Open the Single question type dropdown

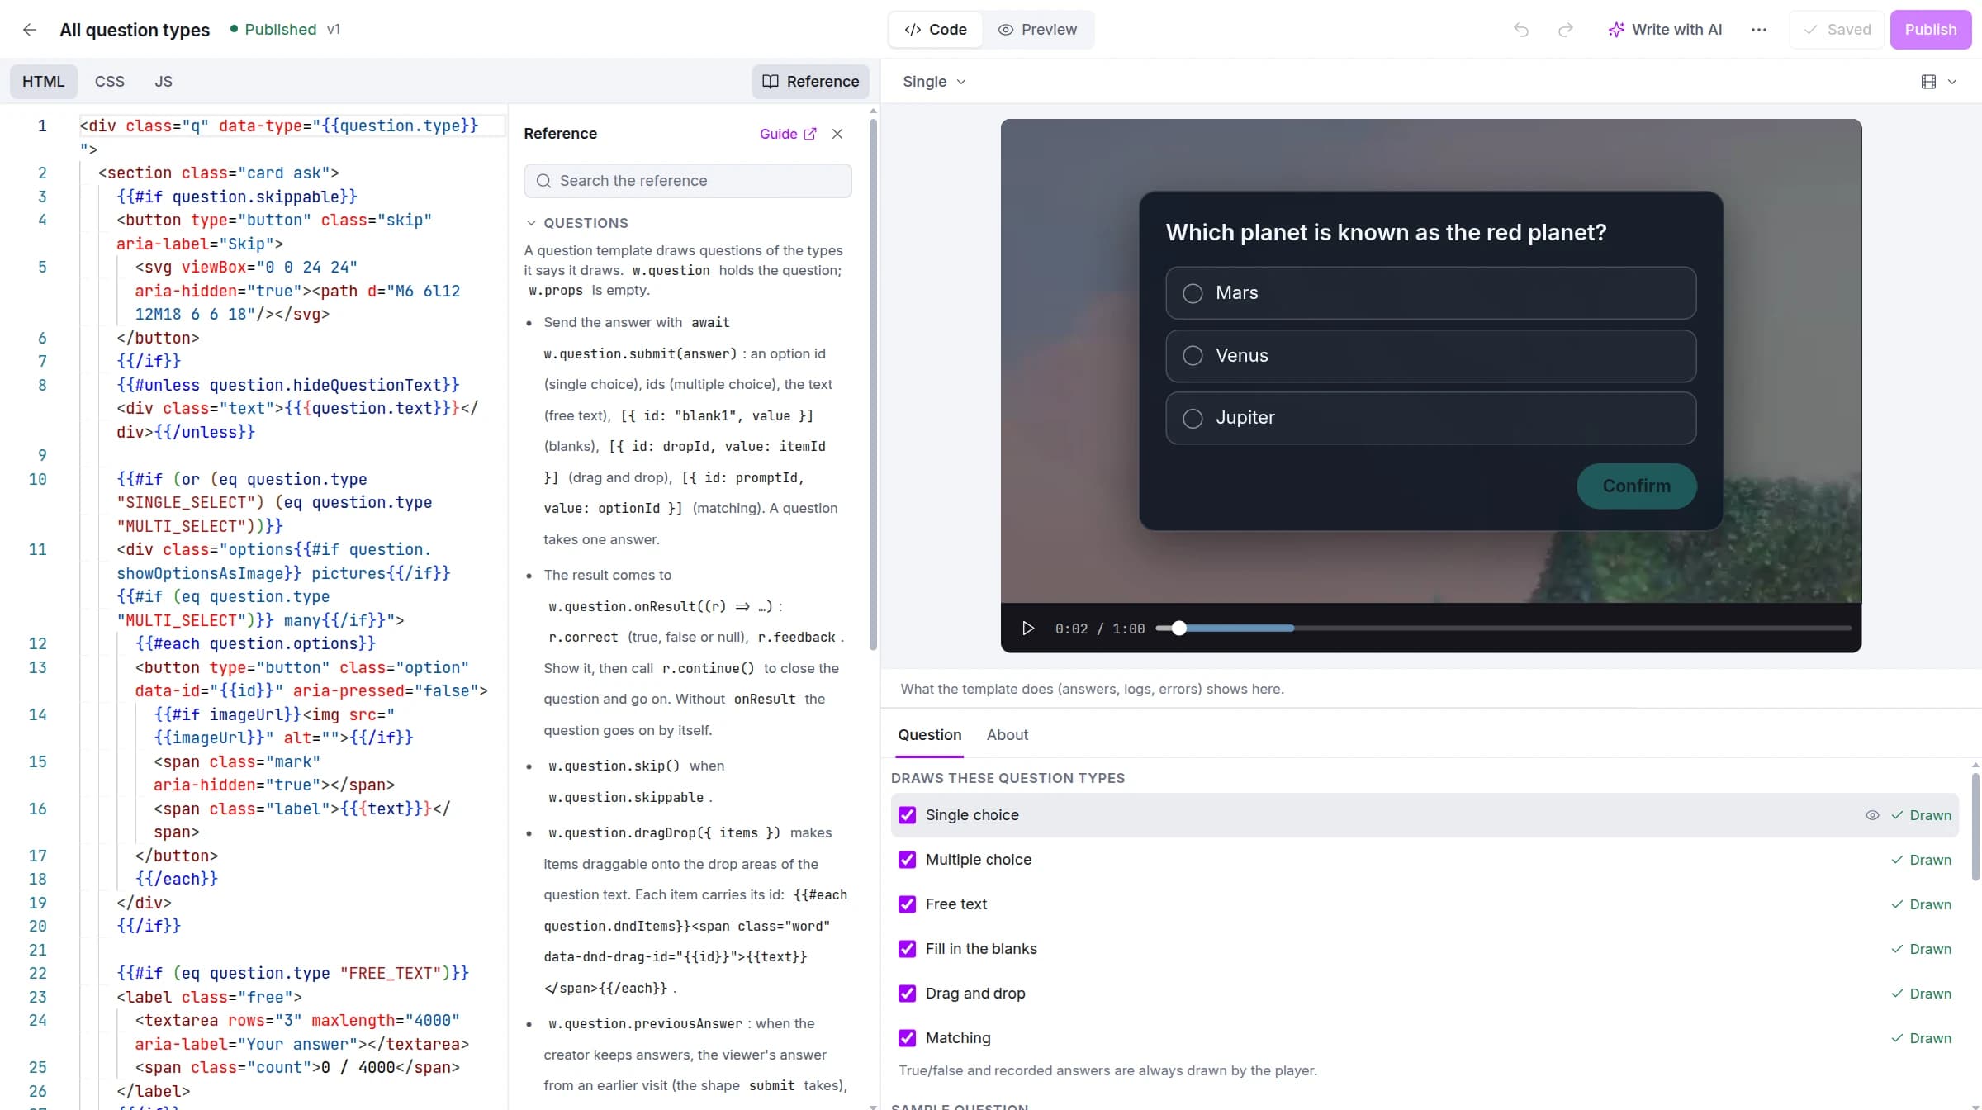pos(934,82)
